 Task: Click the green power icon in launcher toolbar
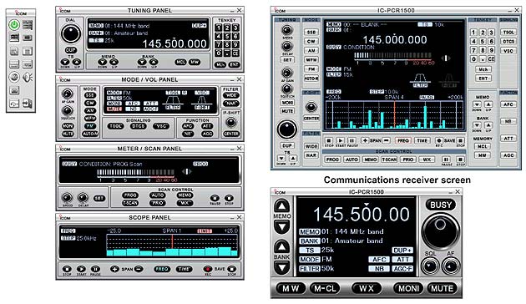coord(14,25)
